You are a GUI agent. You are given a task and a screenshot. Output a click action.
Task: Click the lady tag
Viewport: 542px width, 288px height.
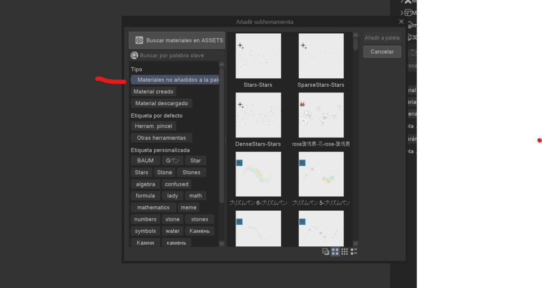click(x=173, y=196)
